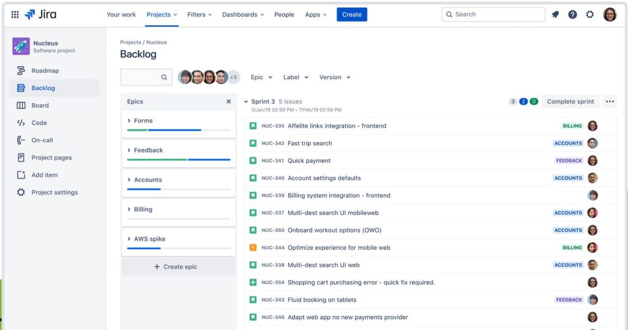The image size is (628, 330).
Task: Expand the Forms epic
Action: coord(129,121)
